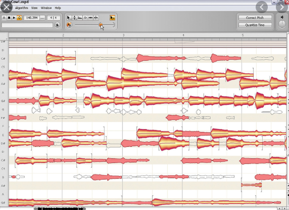Open the tempo options ellipsis button
The height and width of the screenshot is (210, 289).
(42, 18)
